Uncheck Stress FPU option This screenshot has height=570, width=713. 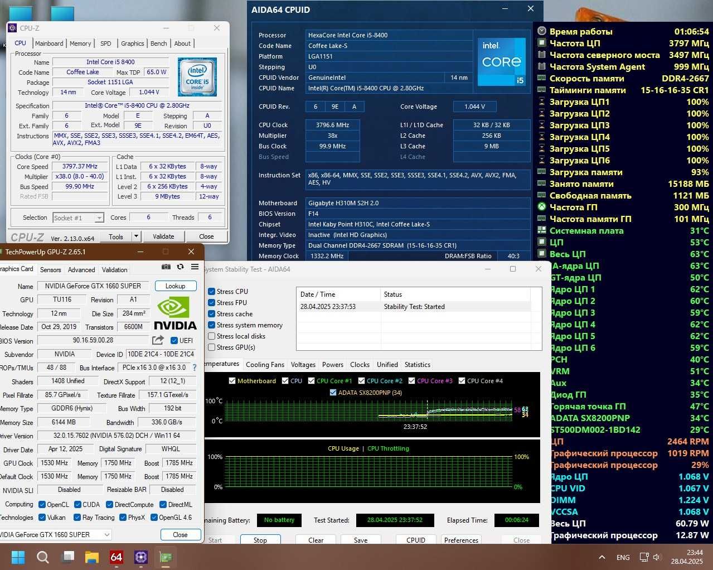[x=212, y=302]
